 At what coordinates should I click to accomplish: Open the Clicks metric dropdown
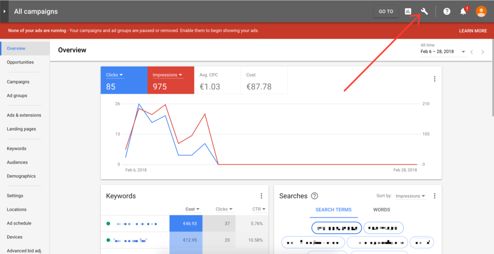[115, 75]
